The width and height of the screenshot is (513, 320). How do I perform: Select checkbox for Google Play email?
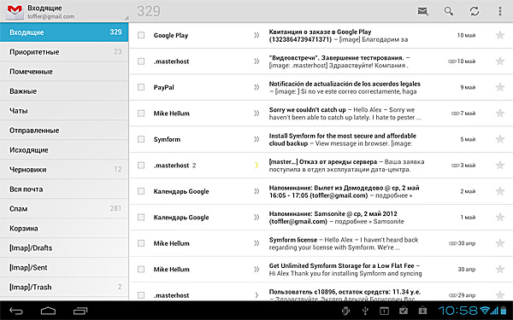coord(141,35)
